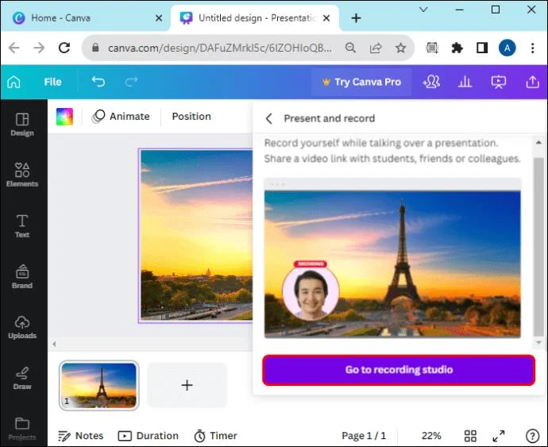
Task: Open the Projects folder panel
Action: pos(22,429)
